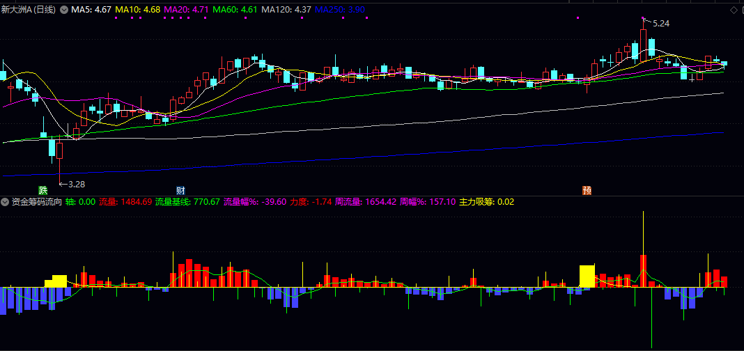Click the 财 financial report marker
The width and height of the screenshot is (744, 351).
tap(180, 190)
